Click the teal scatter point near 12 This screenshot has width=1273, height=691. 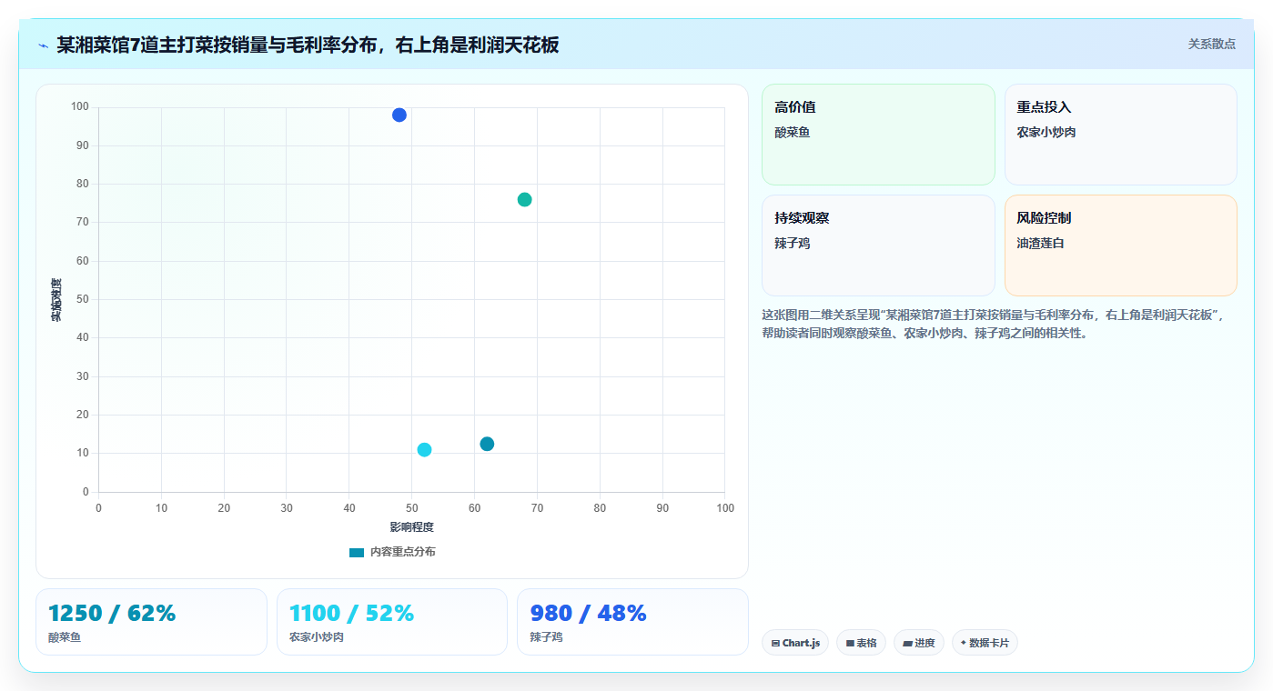coord(487,444)
